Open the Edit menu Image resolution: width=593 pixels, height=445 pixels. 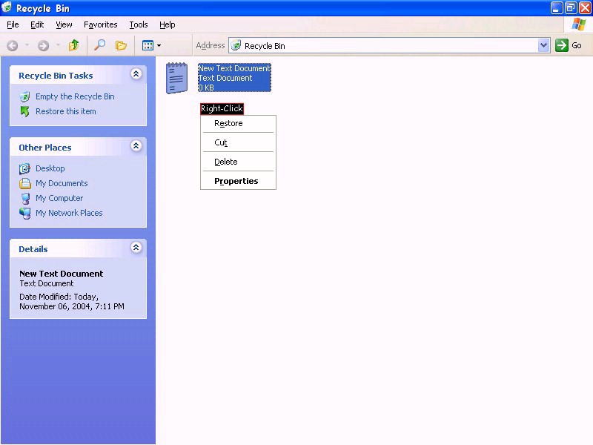[37, 24]
